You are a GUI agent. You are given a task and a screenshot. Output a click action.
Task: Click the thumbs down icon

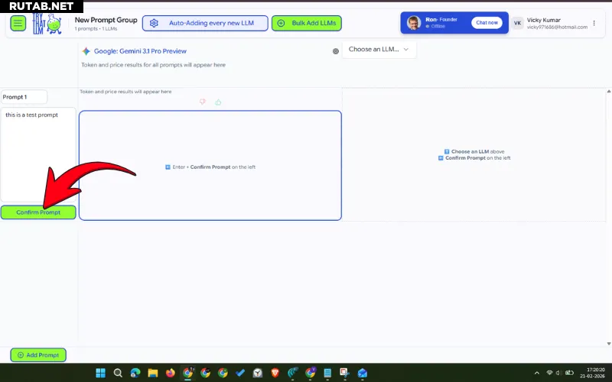tap(203, 102)
